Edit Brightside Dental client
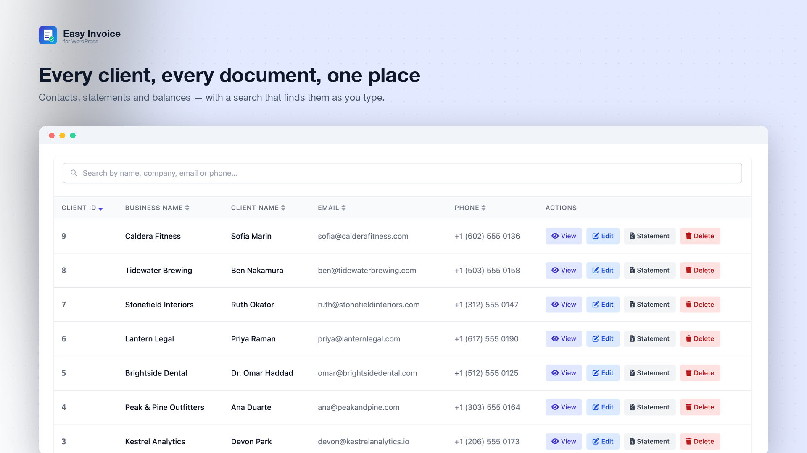 603,373
